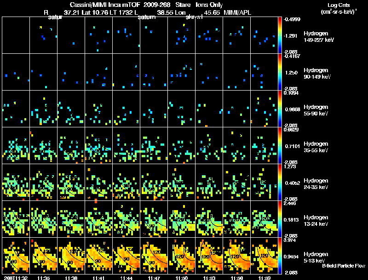Open the 24-35 keV image panel at 11:38
This screenshot has height=280, width=368.
pyautogui.click(x=71, y=182)
